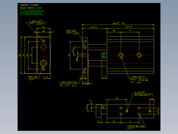Click the "2-ø2.5??" pin hole callout

[x=140, y=92]
